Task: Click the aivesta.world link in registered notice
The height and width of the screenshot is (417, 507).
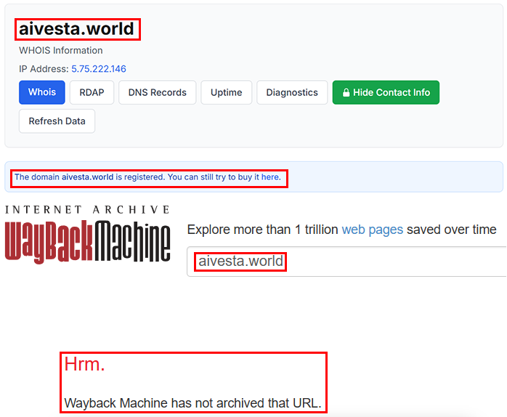Action: (x=88, y=177)
